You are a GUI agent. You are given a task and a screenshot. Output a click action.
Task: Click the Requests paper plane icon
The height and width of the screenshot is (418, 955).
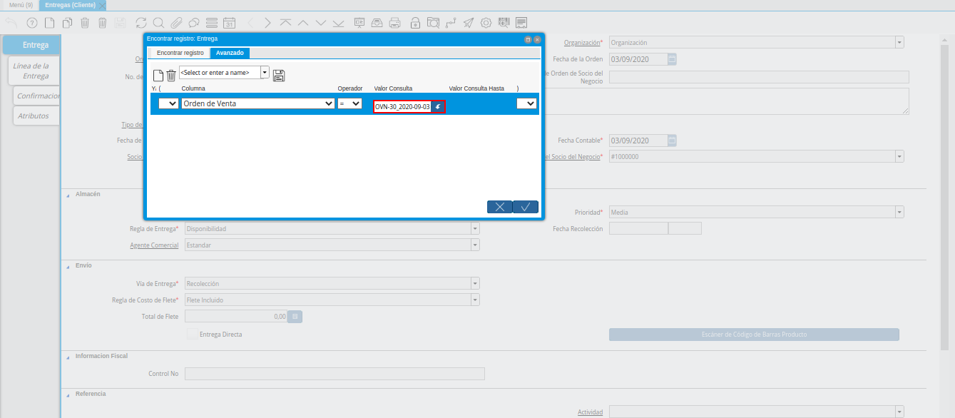(469, 23)
